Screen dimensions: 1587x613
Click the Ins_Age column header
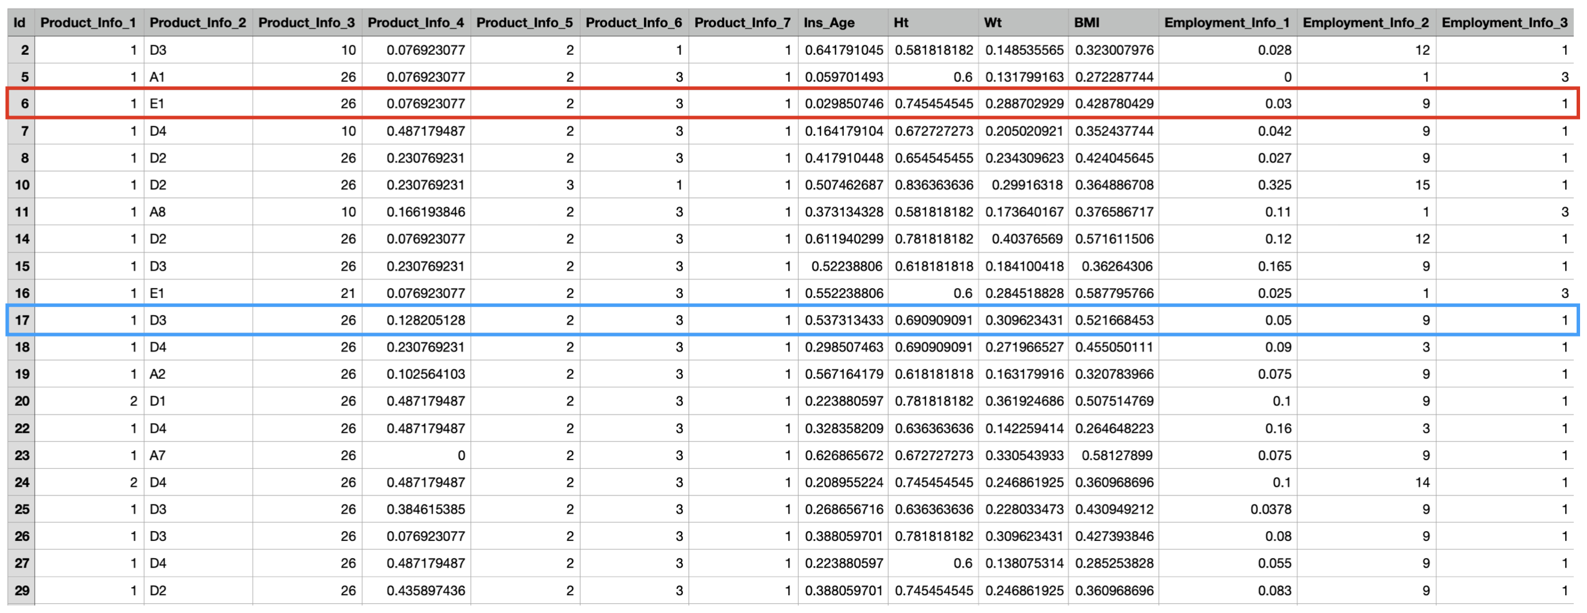pos(843,23)
